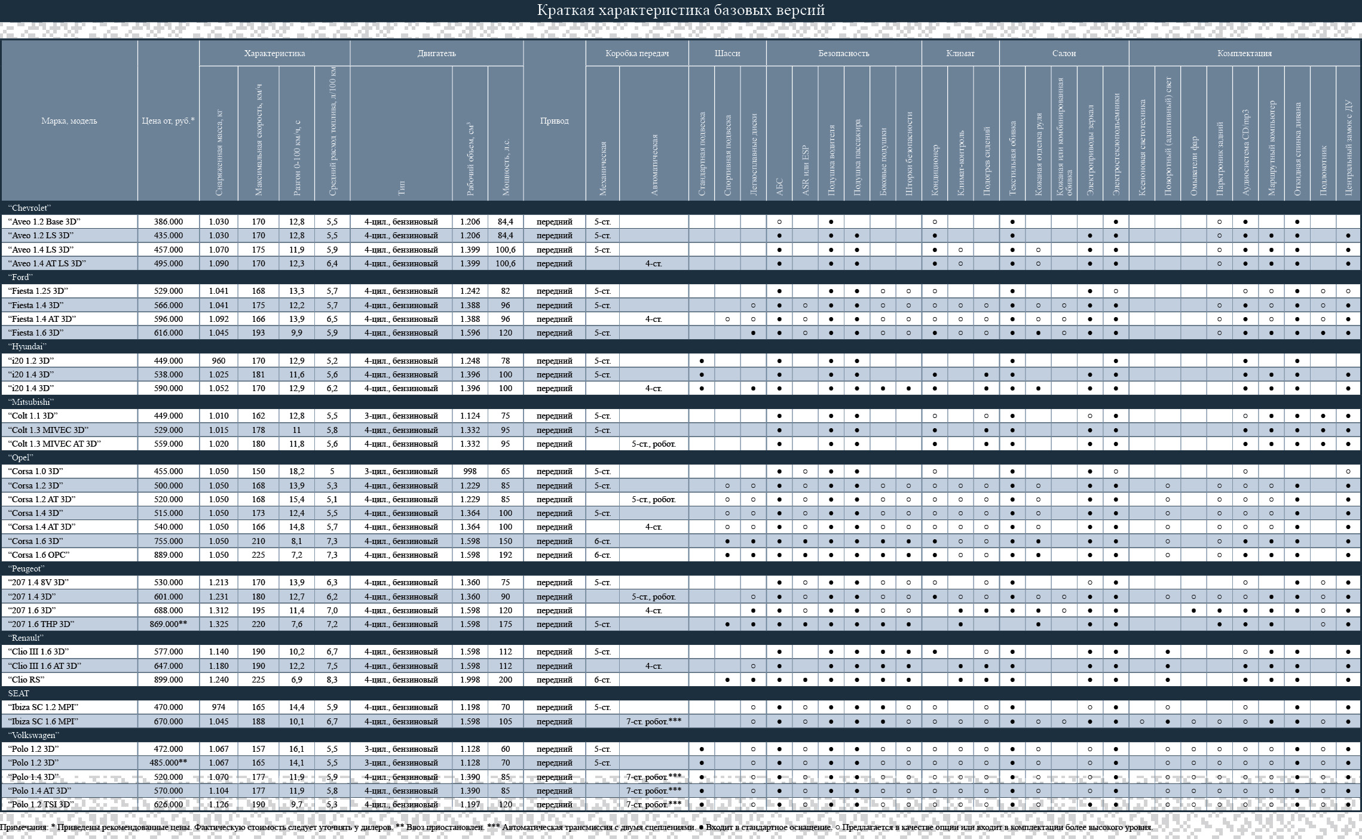This screenshot has height=839, width=1362.
Task: Select the 'Мощность, л.с.' vertical header
Action: [506, 133]
